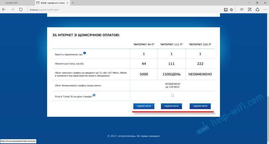
Task: Click Підключити for Интернет 111 IT
Action: [x=171, y=106]
